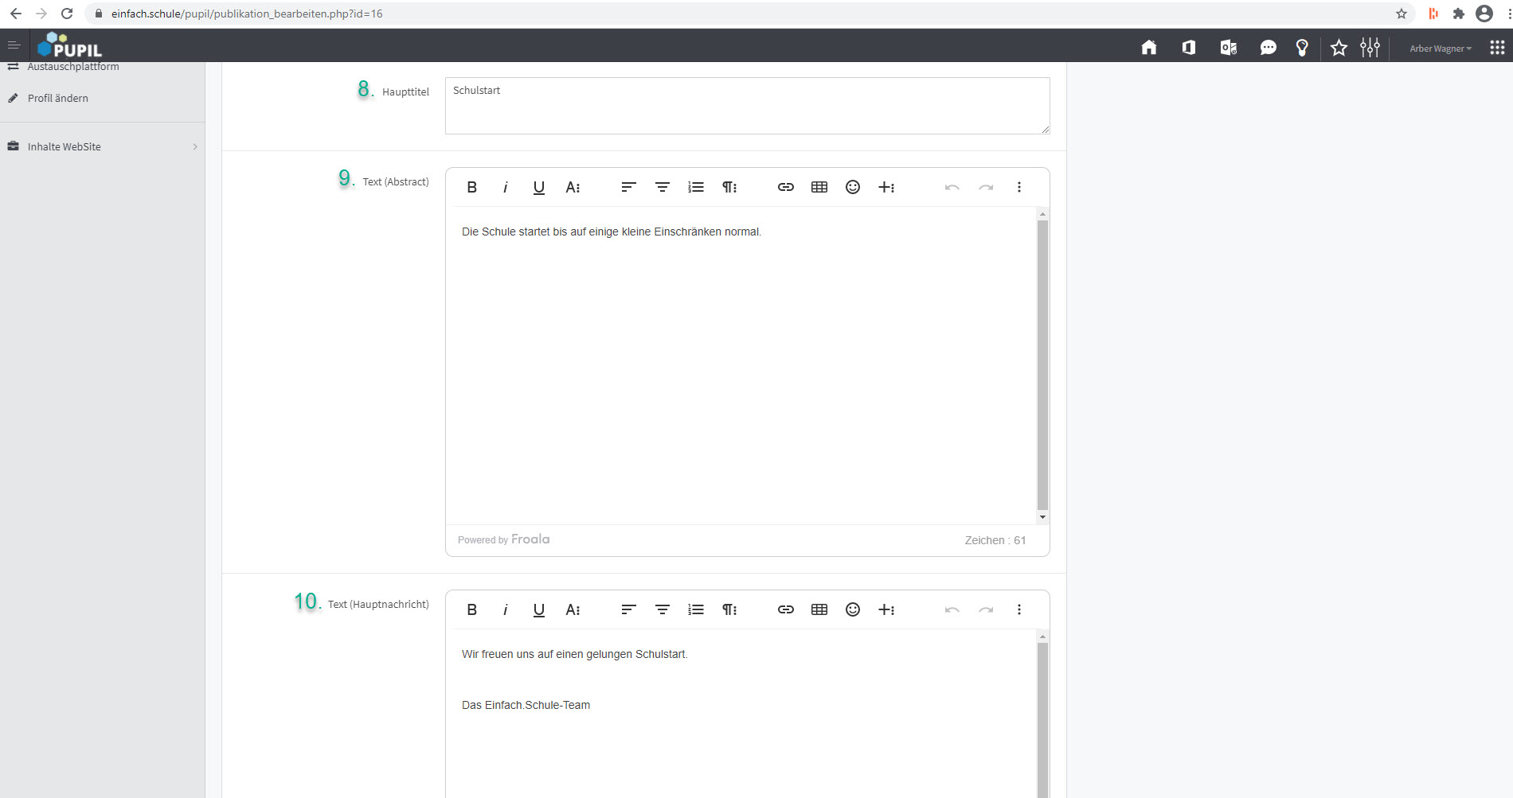Go to home via house icon

pos(1149,48)
